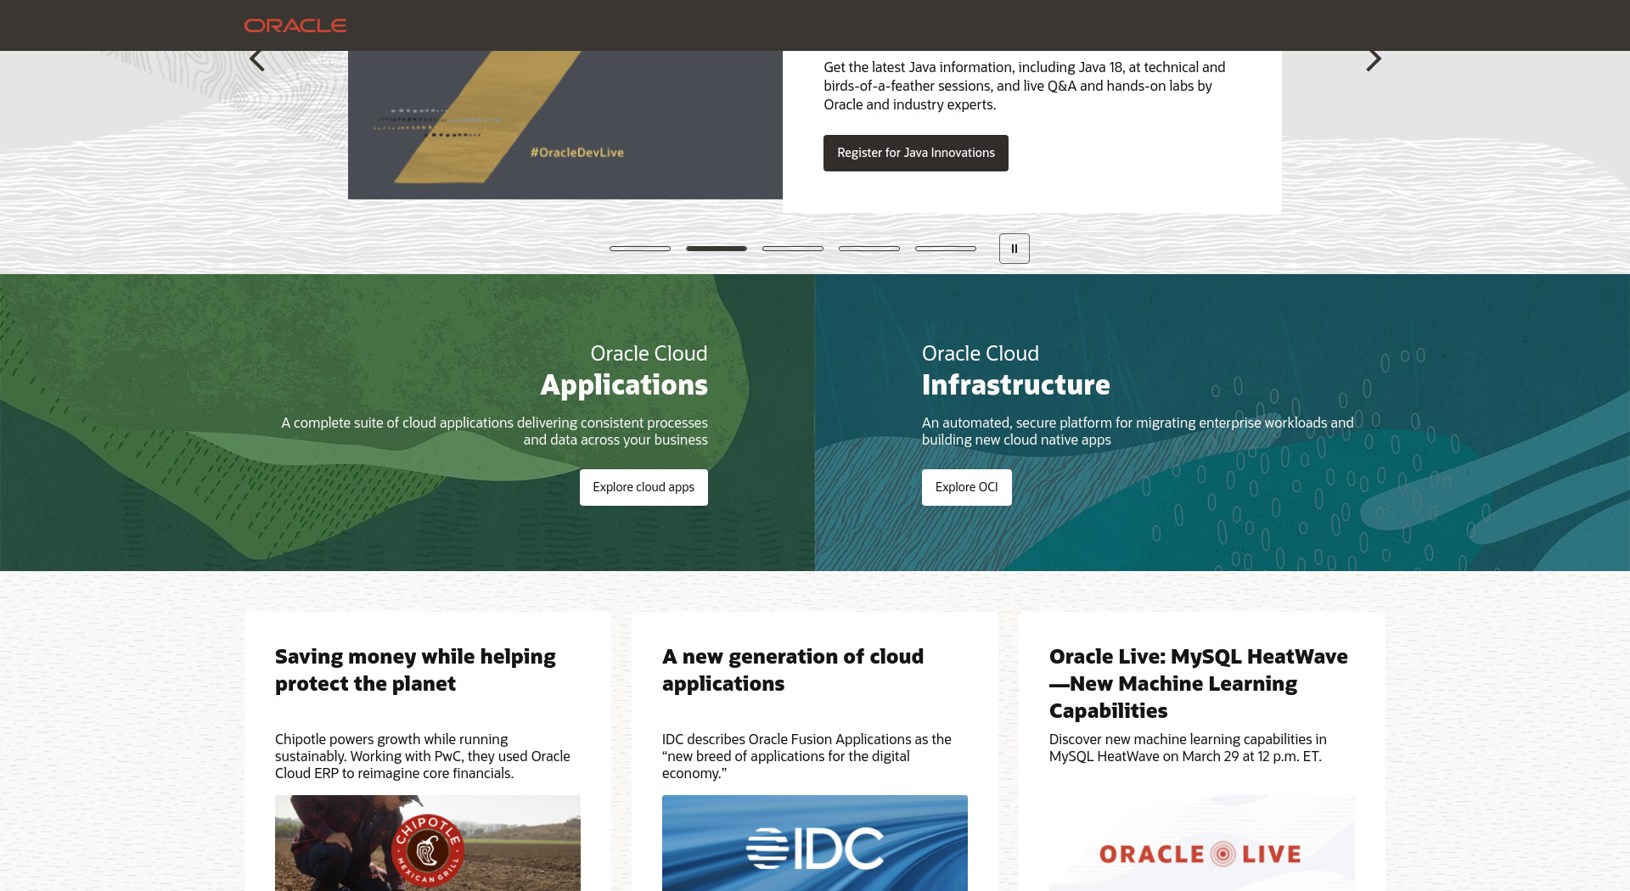The width and height of the screenshot is (1630, 891).
Task: Click Explore OCI button
Action: tap(967, 487)
